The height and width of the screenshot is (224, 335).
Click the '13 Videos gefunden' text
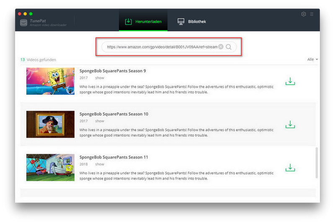click(x=38, y=60)
